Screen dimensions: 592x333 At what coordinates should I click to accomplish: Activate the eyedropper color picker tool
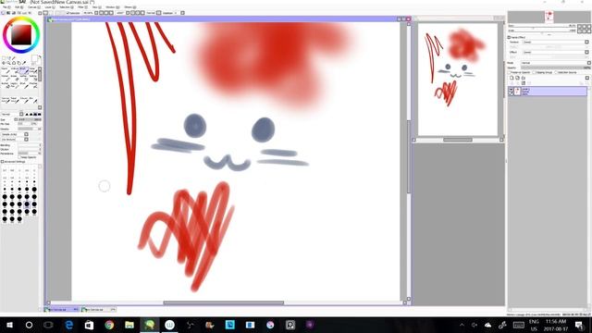(x=24, y=63)
